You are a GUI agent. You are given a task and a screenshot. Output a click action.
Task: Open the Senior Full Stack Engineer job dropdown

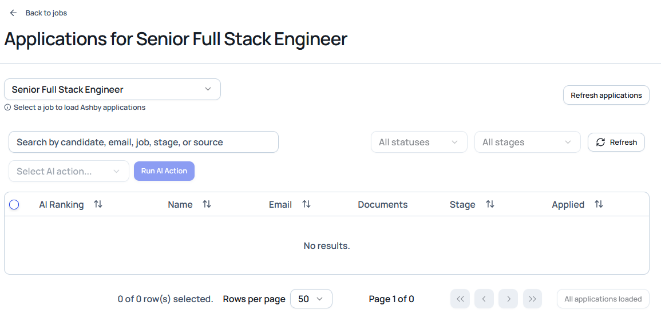[112, 89]
